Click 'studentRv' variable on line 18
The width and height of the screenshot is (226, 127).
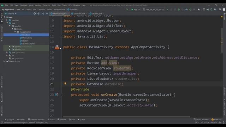coord(122,68)
